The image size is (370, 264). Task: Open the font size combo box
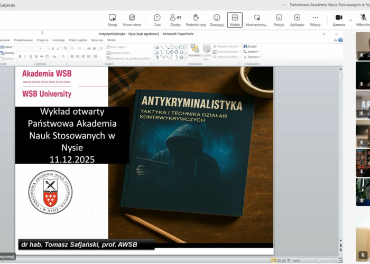[x=47, y=49]
